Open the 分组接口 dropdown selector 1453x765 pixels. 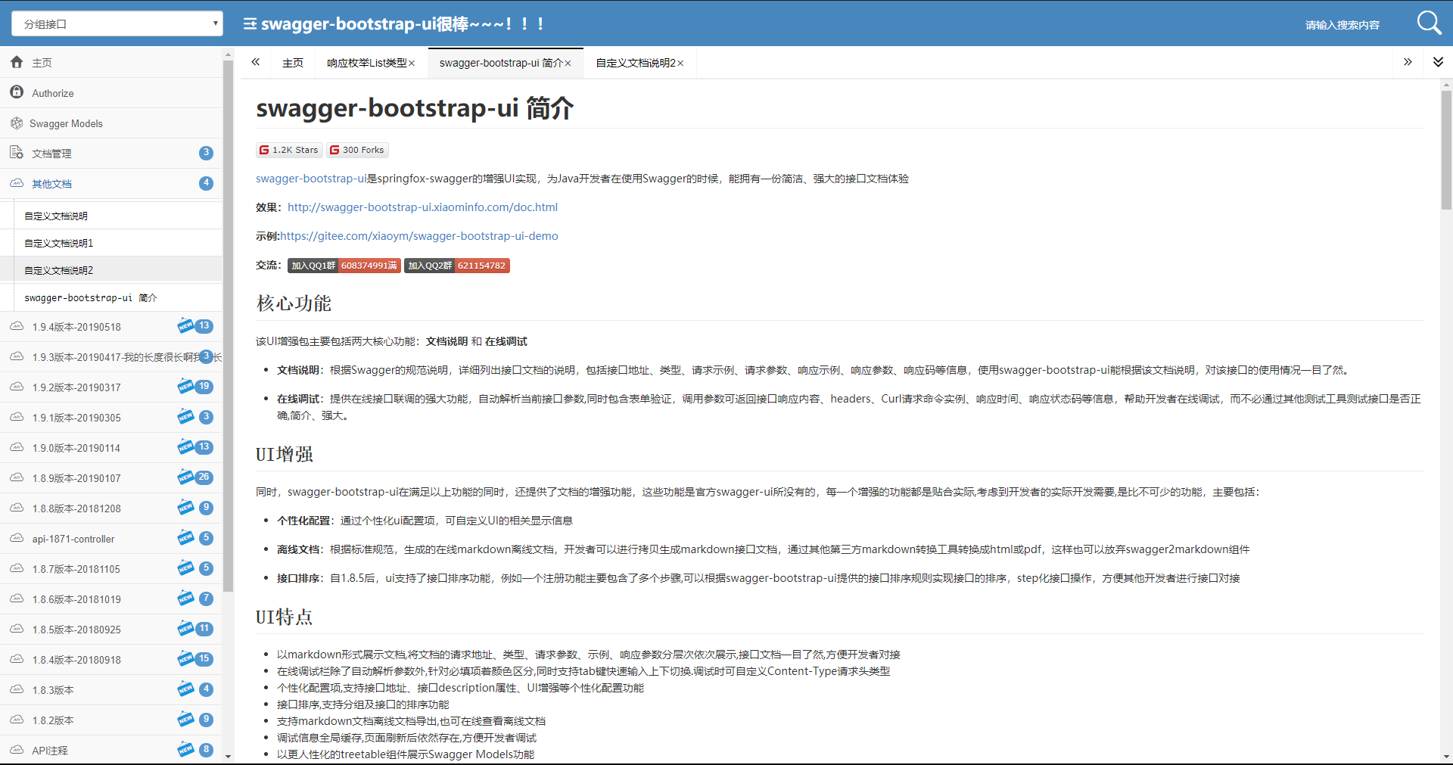117,23
